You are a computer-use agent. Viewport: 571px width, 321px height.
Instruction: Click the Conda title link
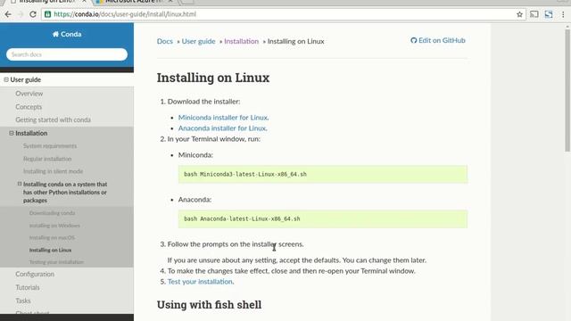pos(67,34)
